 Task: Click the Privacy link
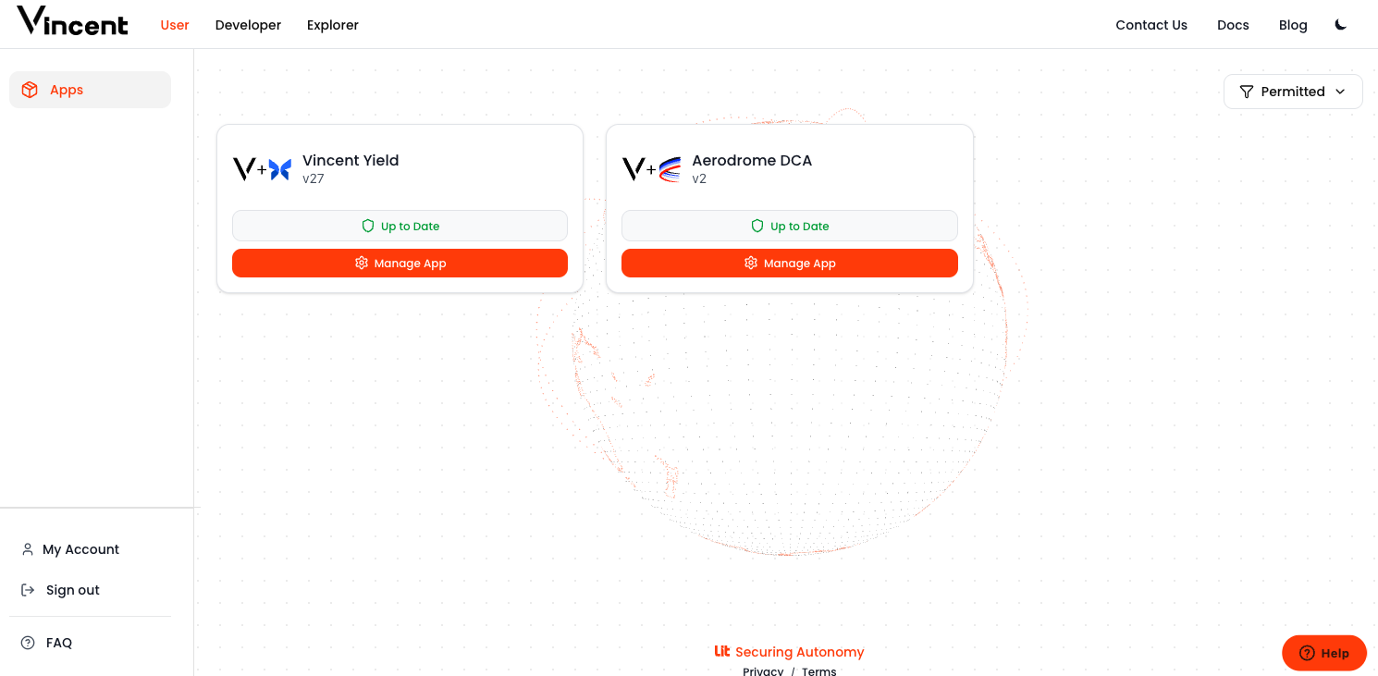763,670
